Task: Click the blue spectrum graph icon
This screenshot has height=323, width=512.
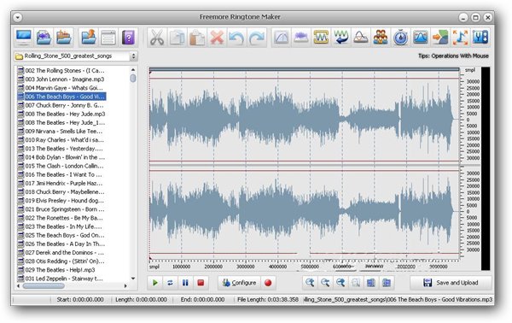Action: click(421, 38)
